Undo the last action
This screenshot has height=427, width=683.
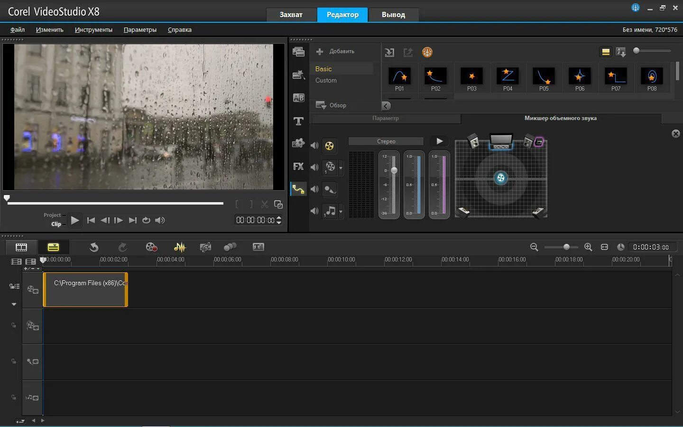coord(94,247)
